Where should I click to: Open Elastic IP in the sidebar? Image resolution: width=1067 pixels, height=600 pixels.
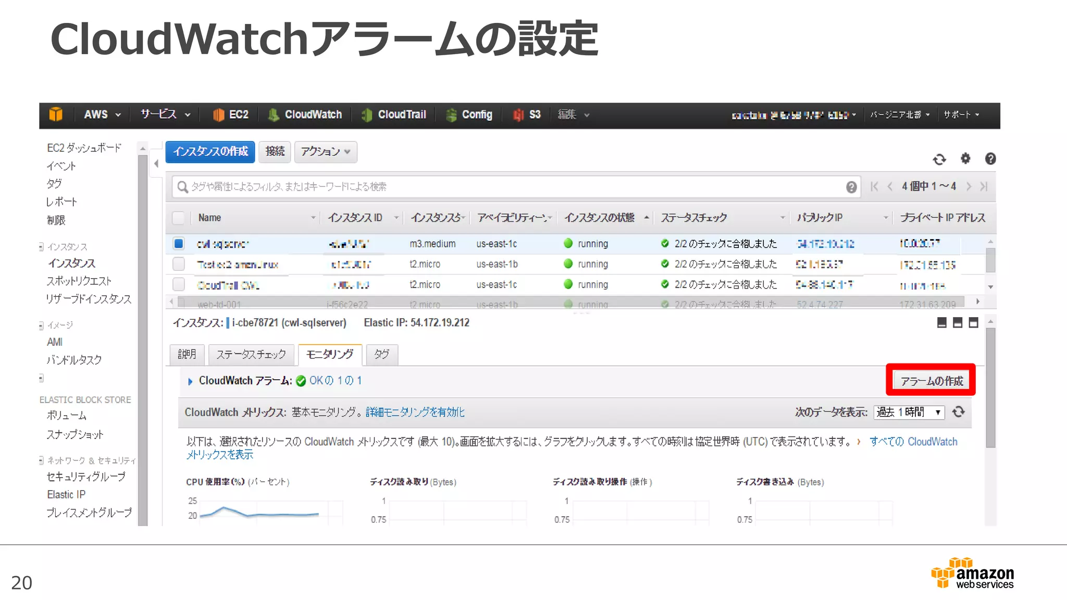point(66,494)
